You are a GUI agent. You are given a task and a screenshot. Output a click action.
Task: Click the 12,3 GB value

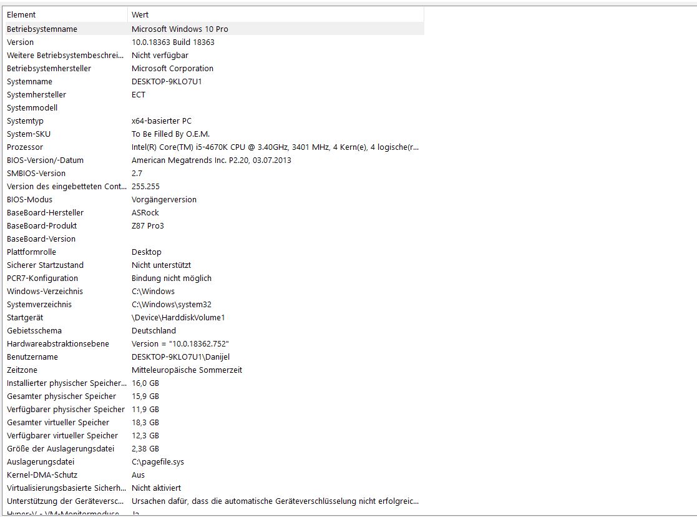[145, 436]
